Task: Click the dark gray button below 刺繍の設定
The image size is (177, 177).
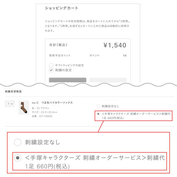Action: click(68, 80)
